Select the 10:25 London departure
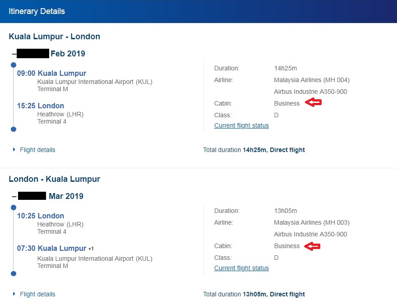 (x=41, y=216)
